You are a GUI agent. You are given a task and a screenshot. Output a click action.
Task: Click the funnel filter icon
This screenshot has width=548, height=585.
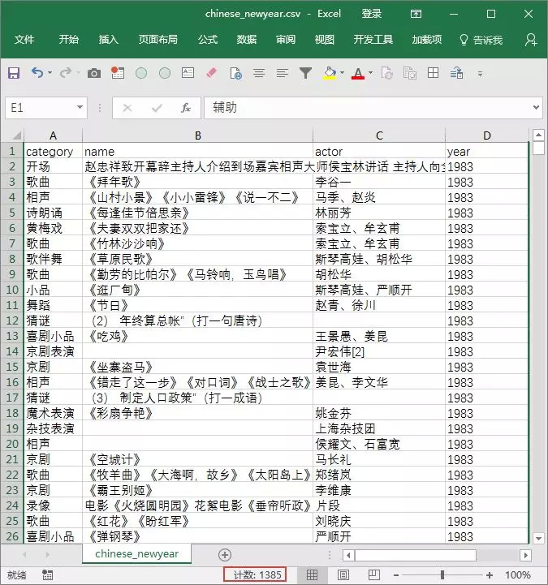[x=305, y=73]
